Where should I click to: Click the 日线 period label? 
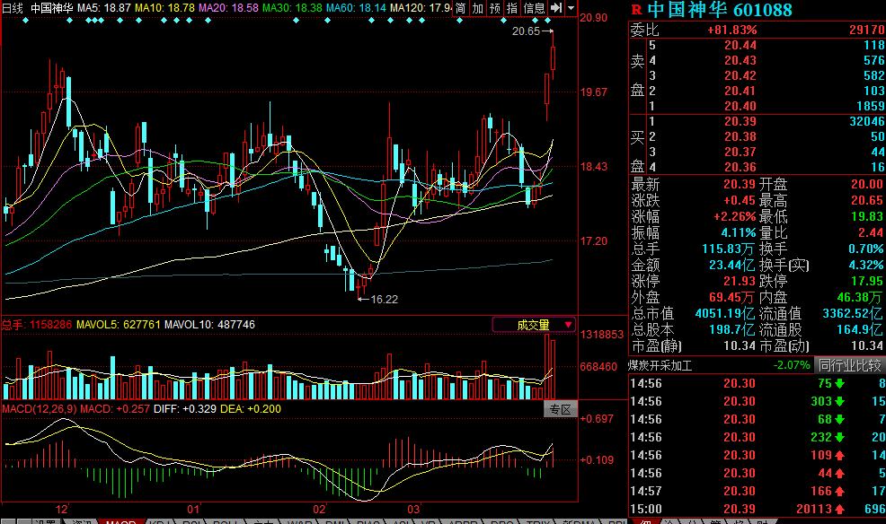pos(13,8)
